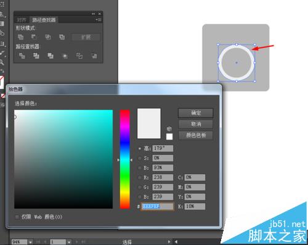The image size is (308, 245).
Task: Click the Exclude shape mode icon
Action: coord(62,37)
